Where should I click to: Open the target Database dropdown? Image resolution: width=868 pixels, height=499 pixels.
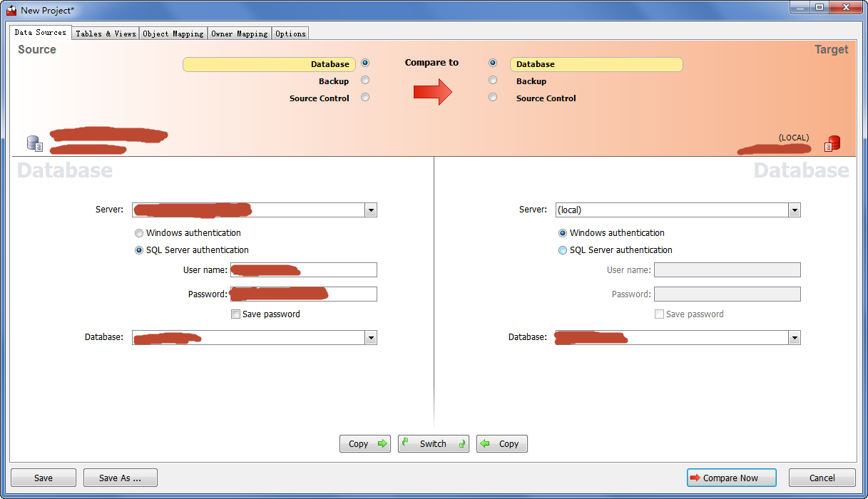(x=794, y=338)
